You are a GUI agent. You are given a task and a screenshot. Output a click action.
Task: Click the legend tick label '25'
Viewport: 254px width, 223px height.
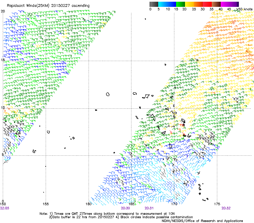coord(194,9)
